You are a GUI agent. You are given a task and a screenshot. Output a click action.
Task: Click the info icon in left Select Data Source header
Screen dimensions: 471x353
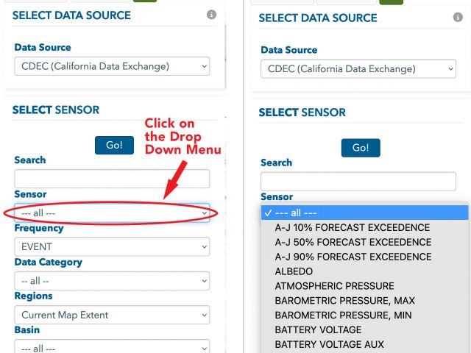[x=211, y=15]
